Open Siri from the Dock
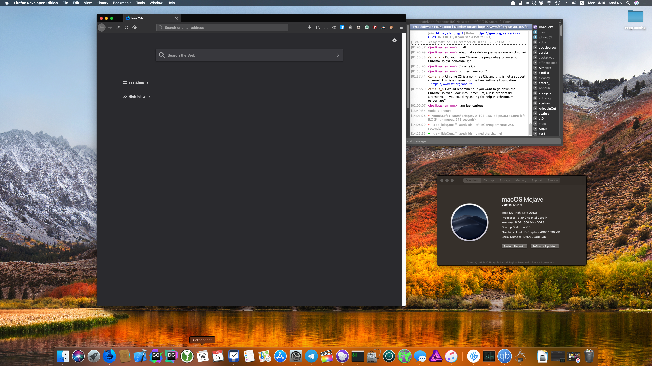The width and height of the screenshot is (652, 366). pos(78,356)
